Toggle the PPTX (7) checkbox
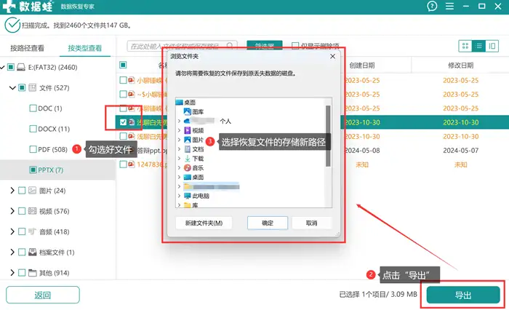 pyautogui.click(x=33, y=170)
